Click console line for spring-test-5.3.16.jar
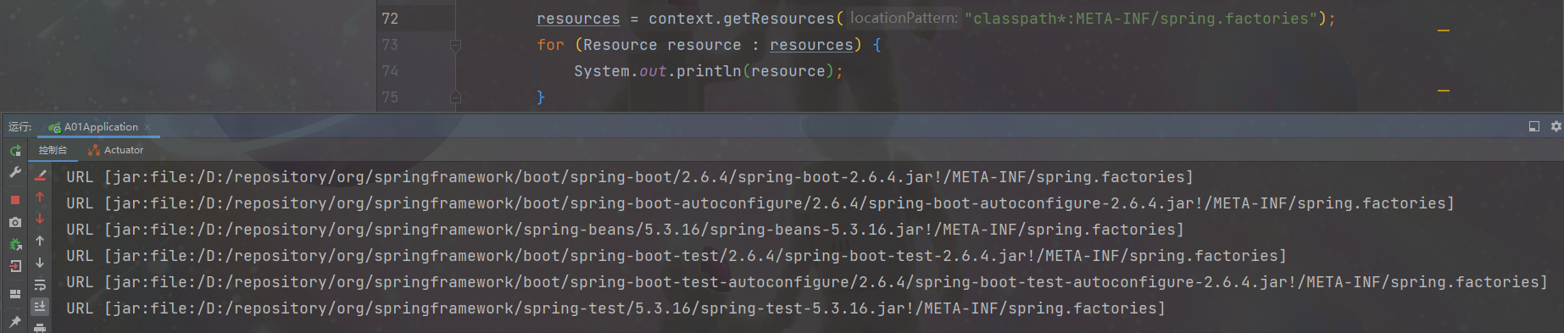This screenshot has height=333, width=1564. click(615, 308)
